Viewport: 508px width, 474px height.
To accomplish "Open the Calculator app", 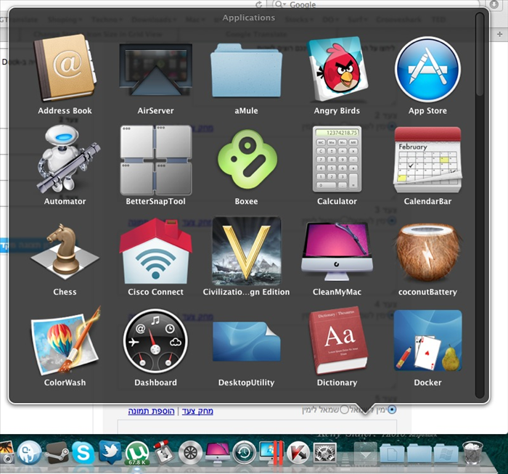I will 337,159.
